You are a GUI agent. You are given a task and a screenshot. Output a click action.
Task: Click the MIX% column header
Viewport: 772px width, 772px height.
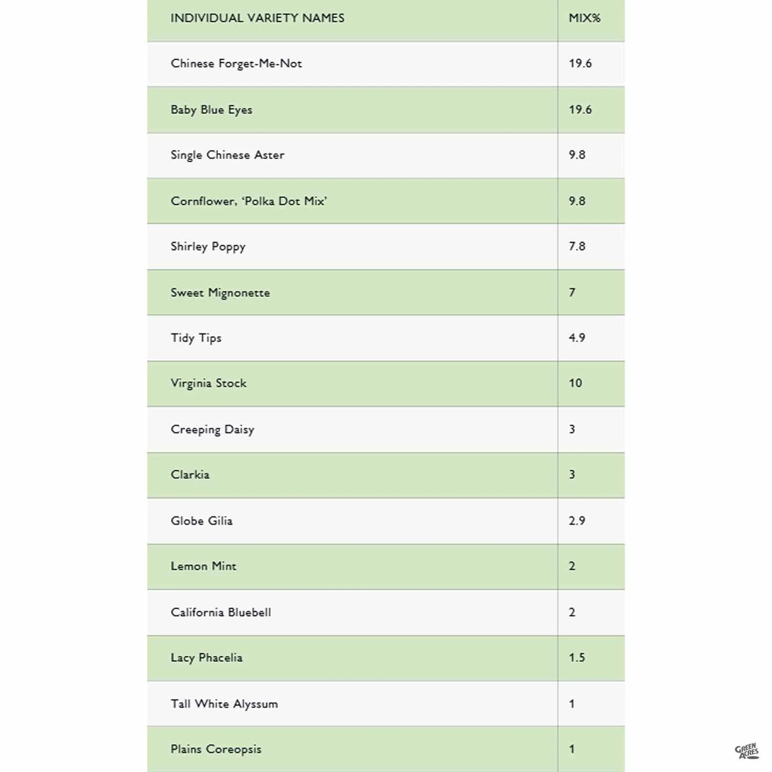click(x=584, y=18)
